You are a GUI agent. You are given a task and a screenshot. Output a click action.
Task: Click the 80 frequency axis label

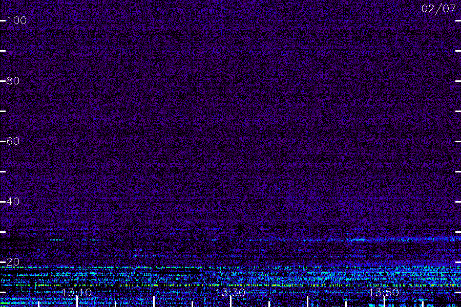[x=13, y=81]
